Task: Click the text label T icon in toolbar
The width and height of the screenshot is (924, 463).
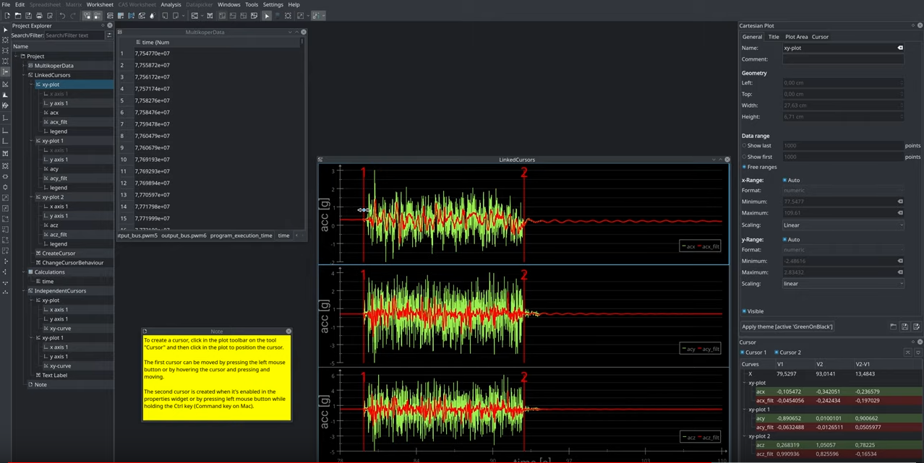Action: point(210,15)
